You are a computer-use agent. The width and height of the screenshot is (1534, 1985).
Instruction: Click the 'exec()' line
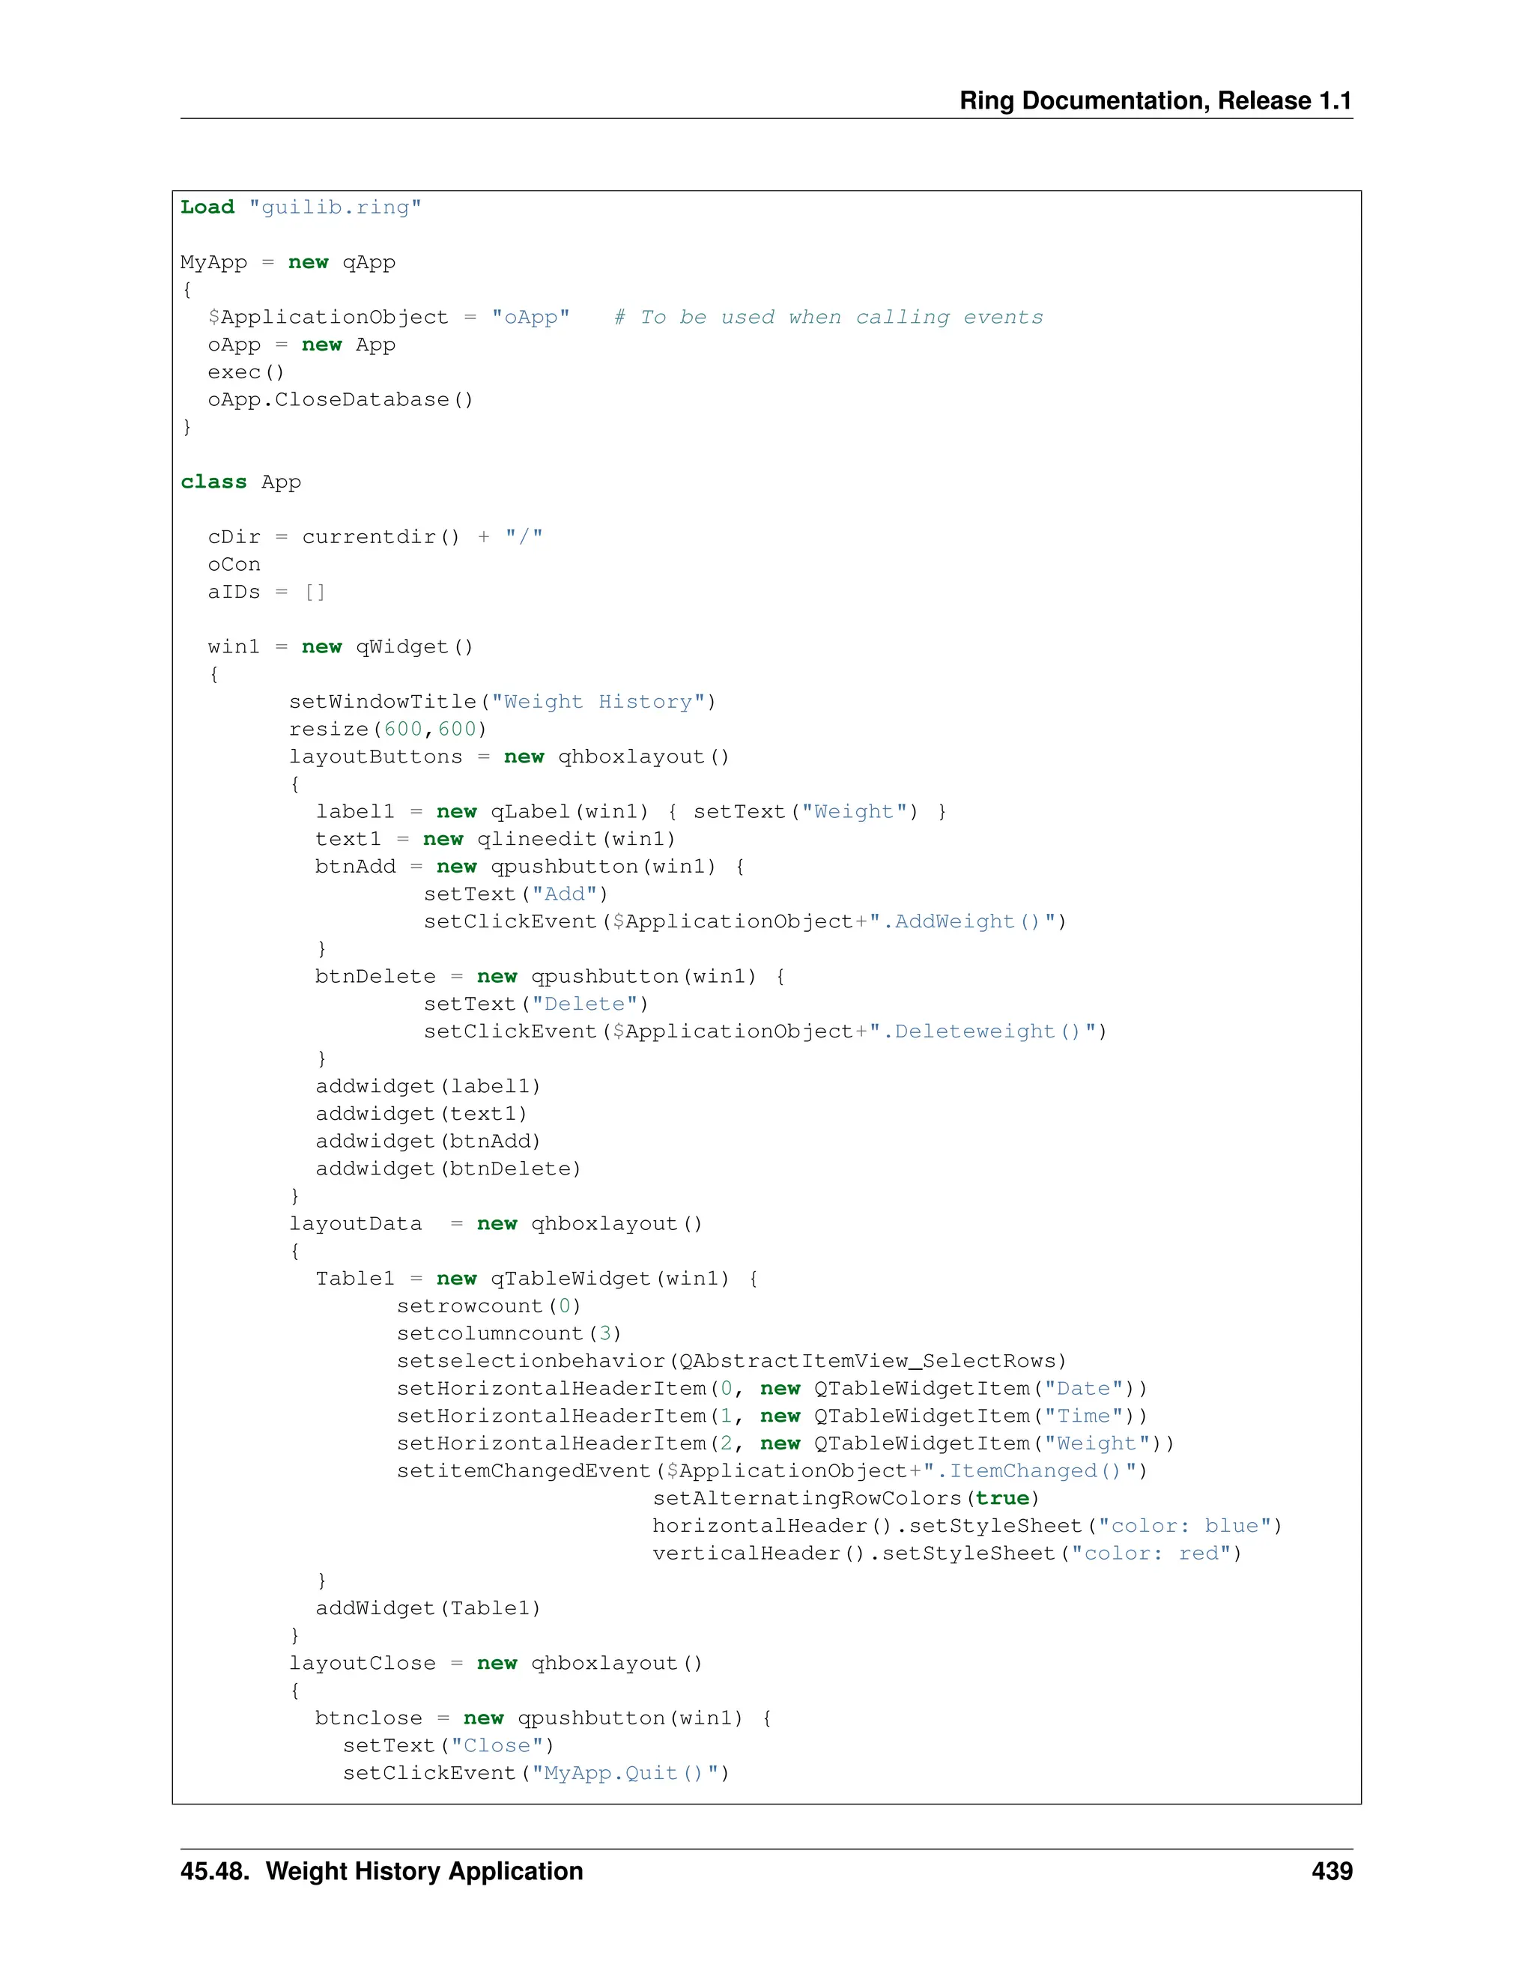click(x=246, y=372)
